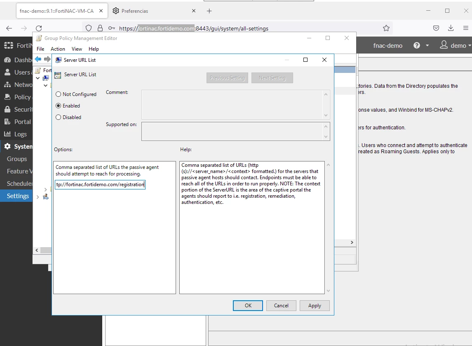
Task: Open Policy in the FortiNAC sidebar
Action: pyautogui.click(x=17, y=97)
